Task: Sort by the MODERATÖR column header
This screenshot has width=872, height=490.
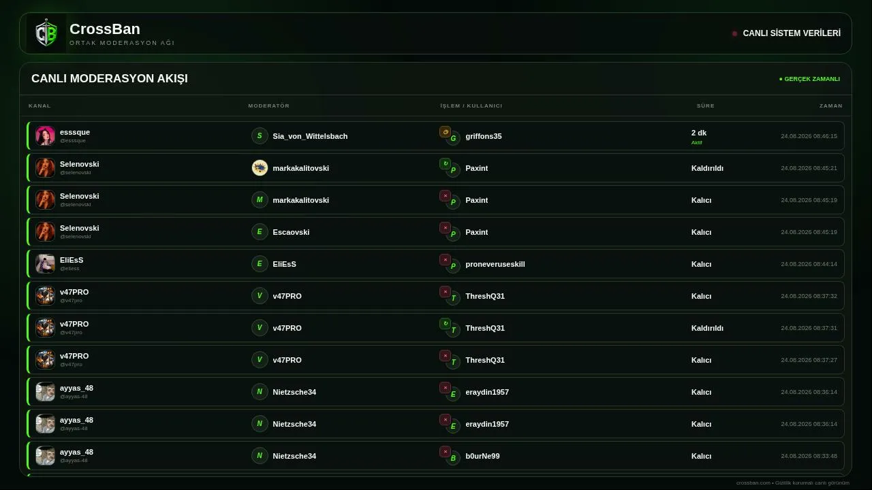Action: pos(269,106)
